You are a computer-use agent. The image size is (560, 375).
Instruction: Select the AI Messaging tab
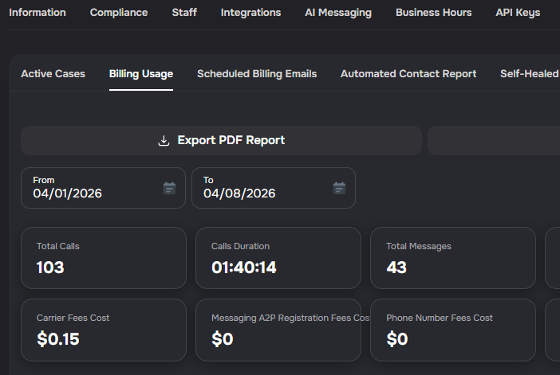tap(338, 13)
